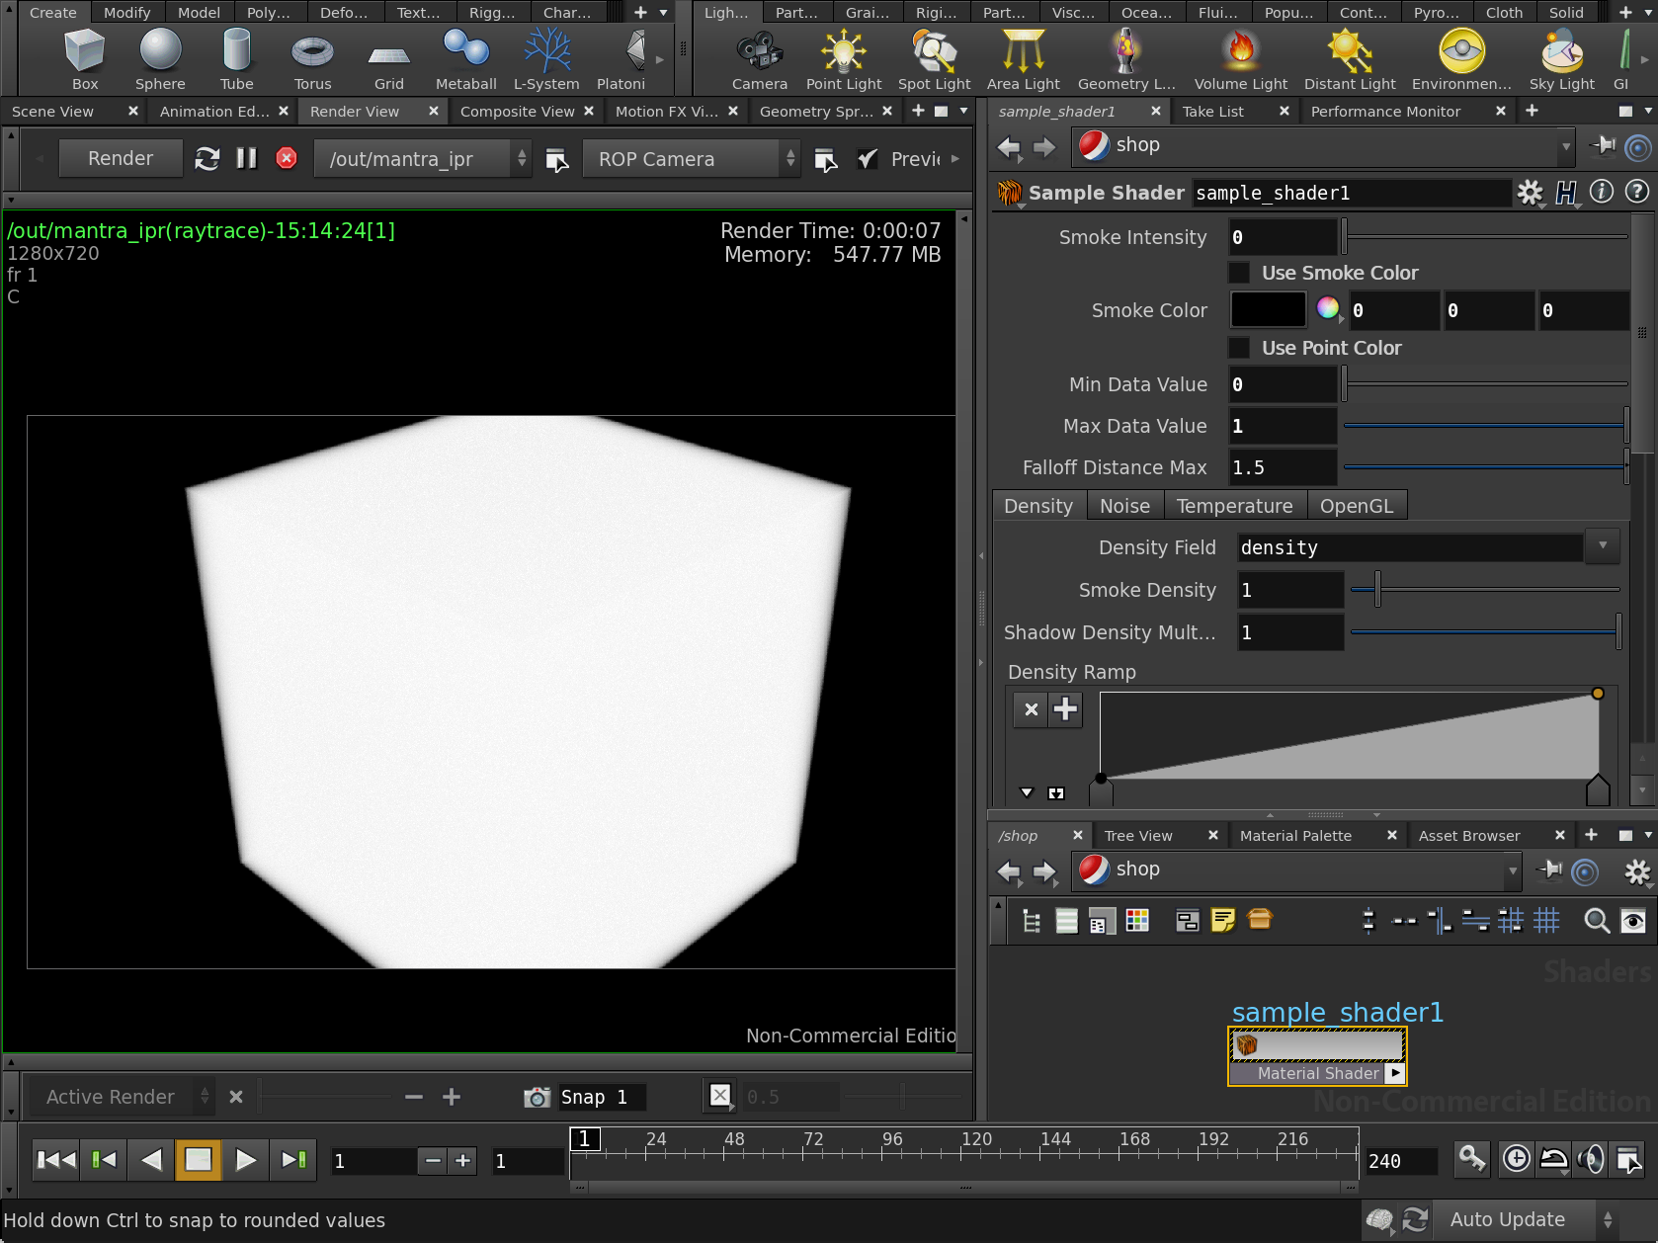Take a snapshot with camera icon
Image resolution: width=1658 pixels, height=1243 pixels.
537,1097
